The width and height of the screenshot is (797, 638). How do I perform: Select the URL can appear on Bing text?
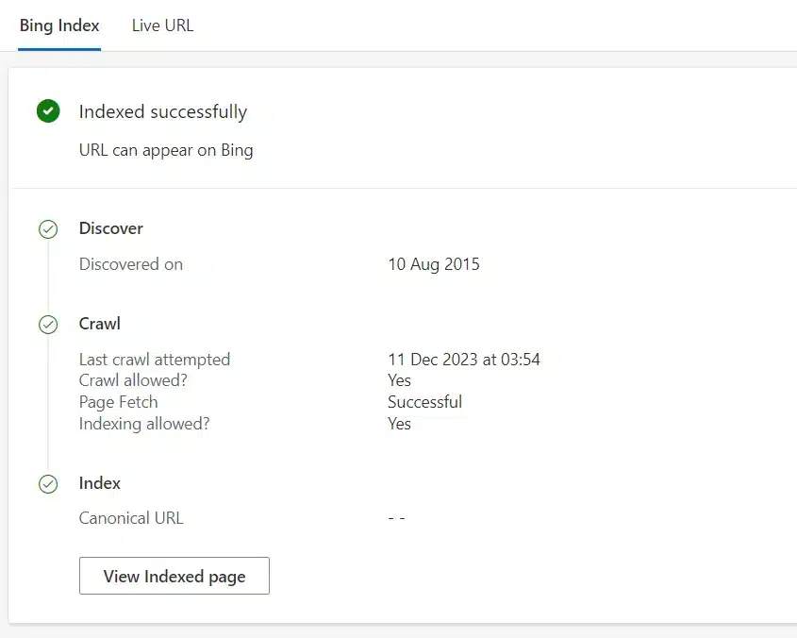click(x=166, y=150)
